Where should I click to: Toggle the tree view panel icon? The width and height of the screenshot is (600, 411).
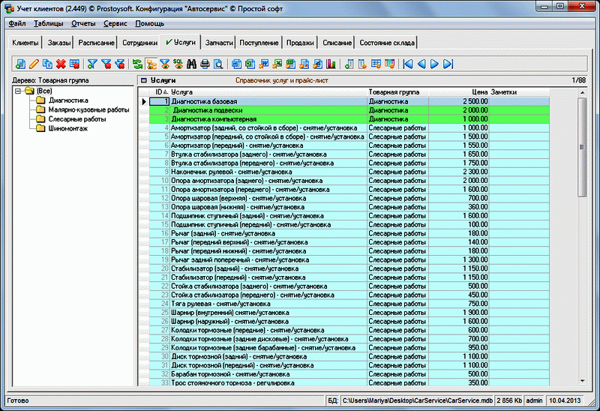click(151, 64)
